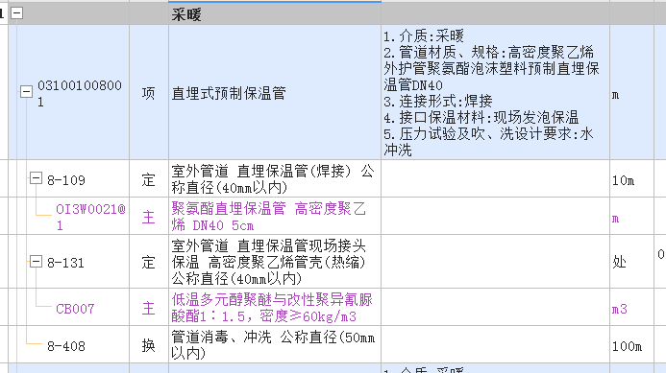Click empty feature cell of row 8-131
The image size is (666, 373).
pyautogui.click(x=495, y=262)
